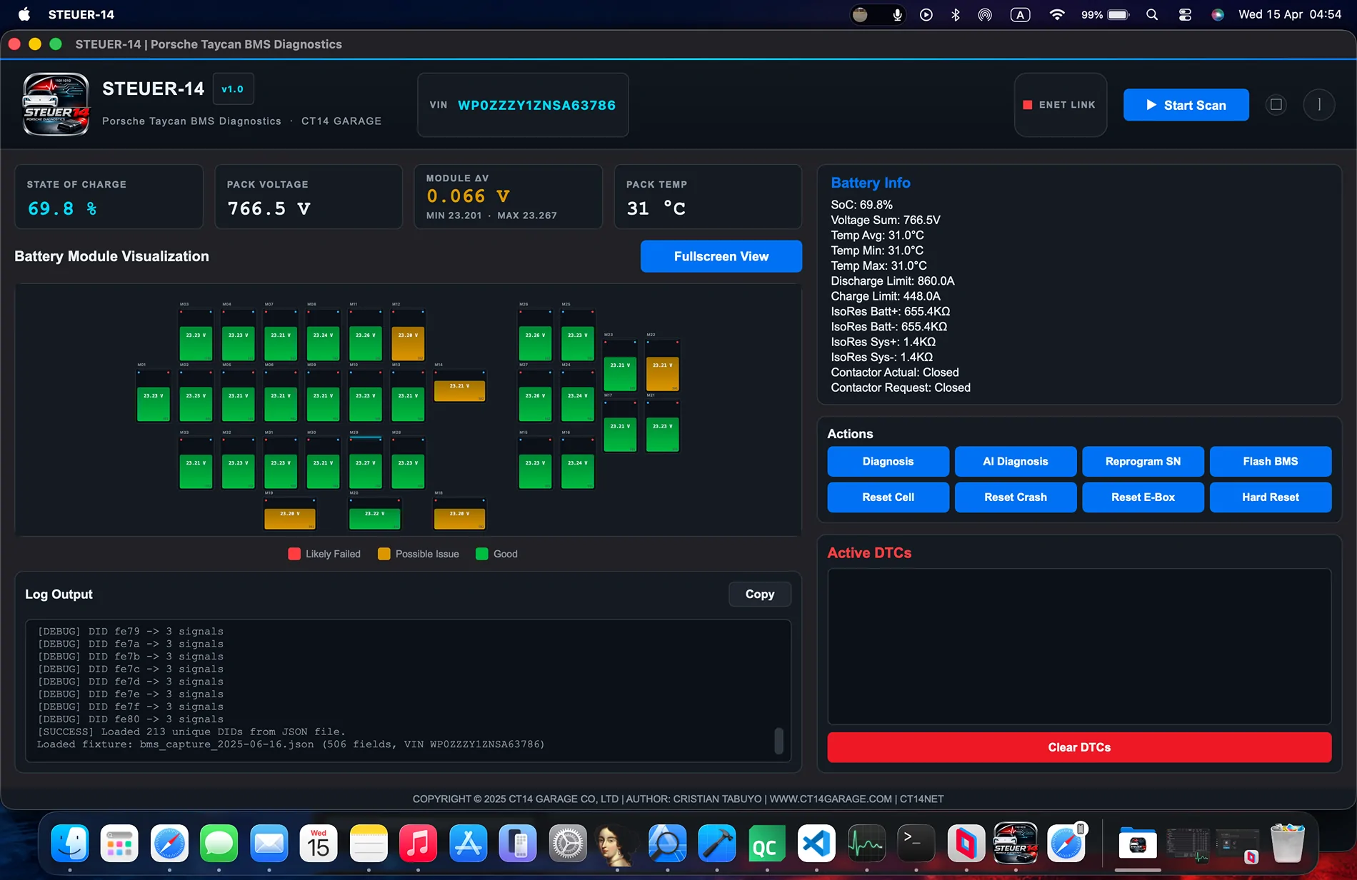Image resolution: width=1357 pixels, height=880 pixels.
Task: Click the Reprogram SN button
Action: point(1143,461)
